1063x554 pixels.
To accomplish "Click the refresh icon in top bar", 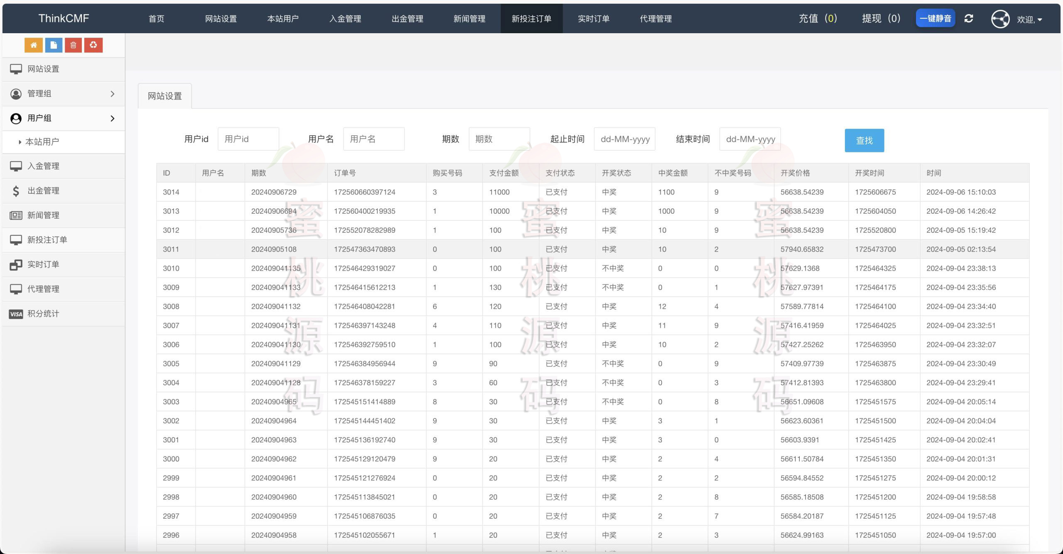I will coord(969,19).
